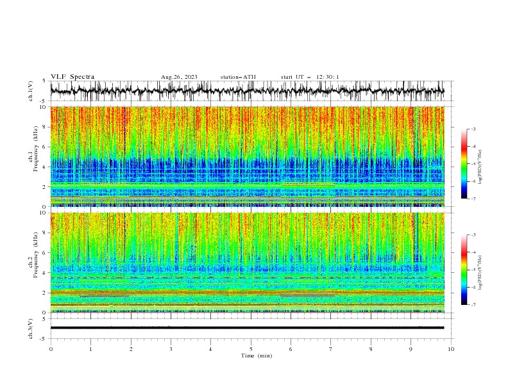This screenshot has height=392, width=508.
Task: Click time axis tick label '3'
Action: click(x=171, y=349)
